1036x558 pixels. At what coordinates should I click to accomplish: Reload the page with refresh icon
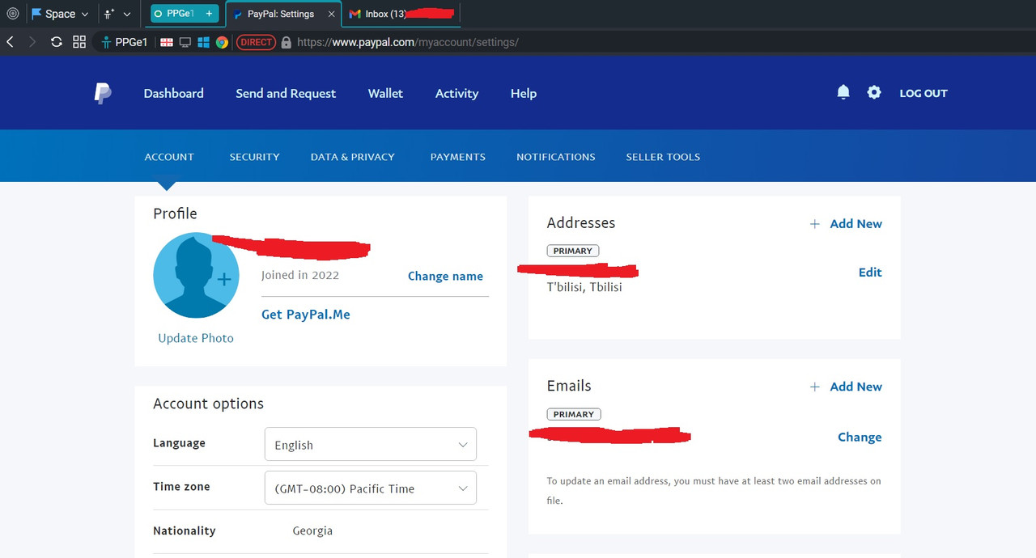coord(56,42)
